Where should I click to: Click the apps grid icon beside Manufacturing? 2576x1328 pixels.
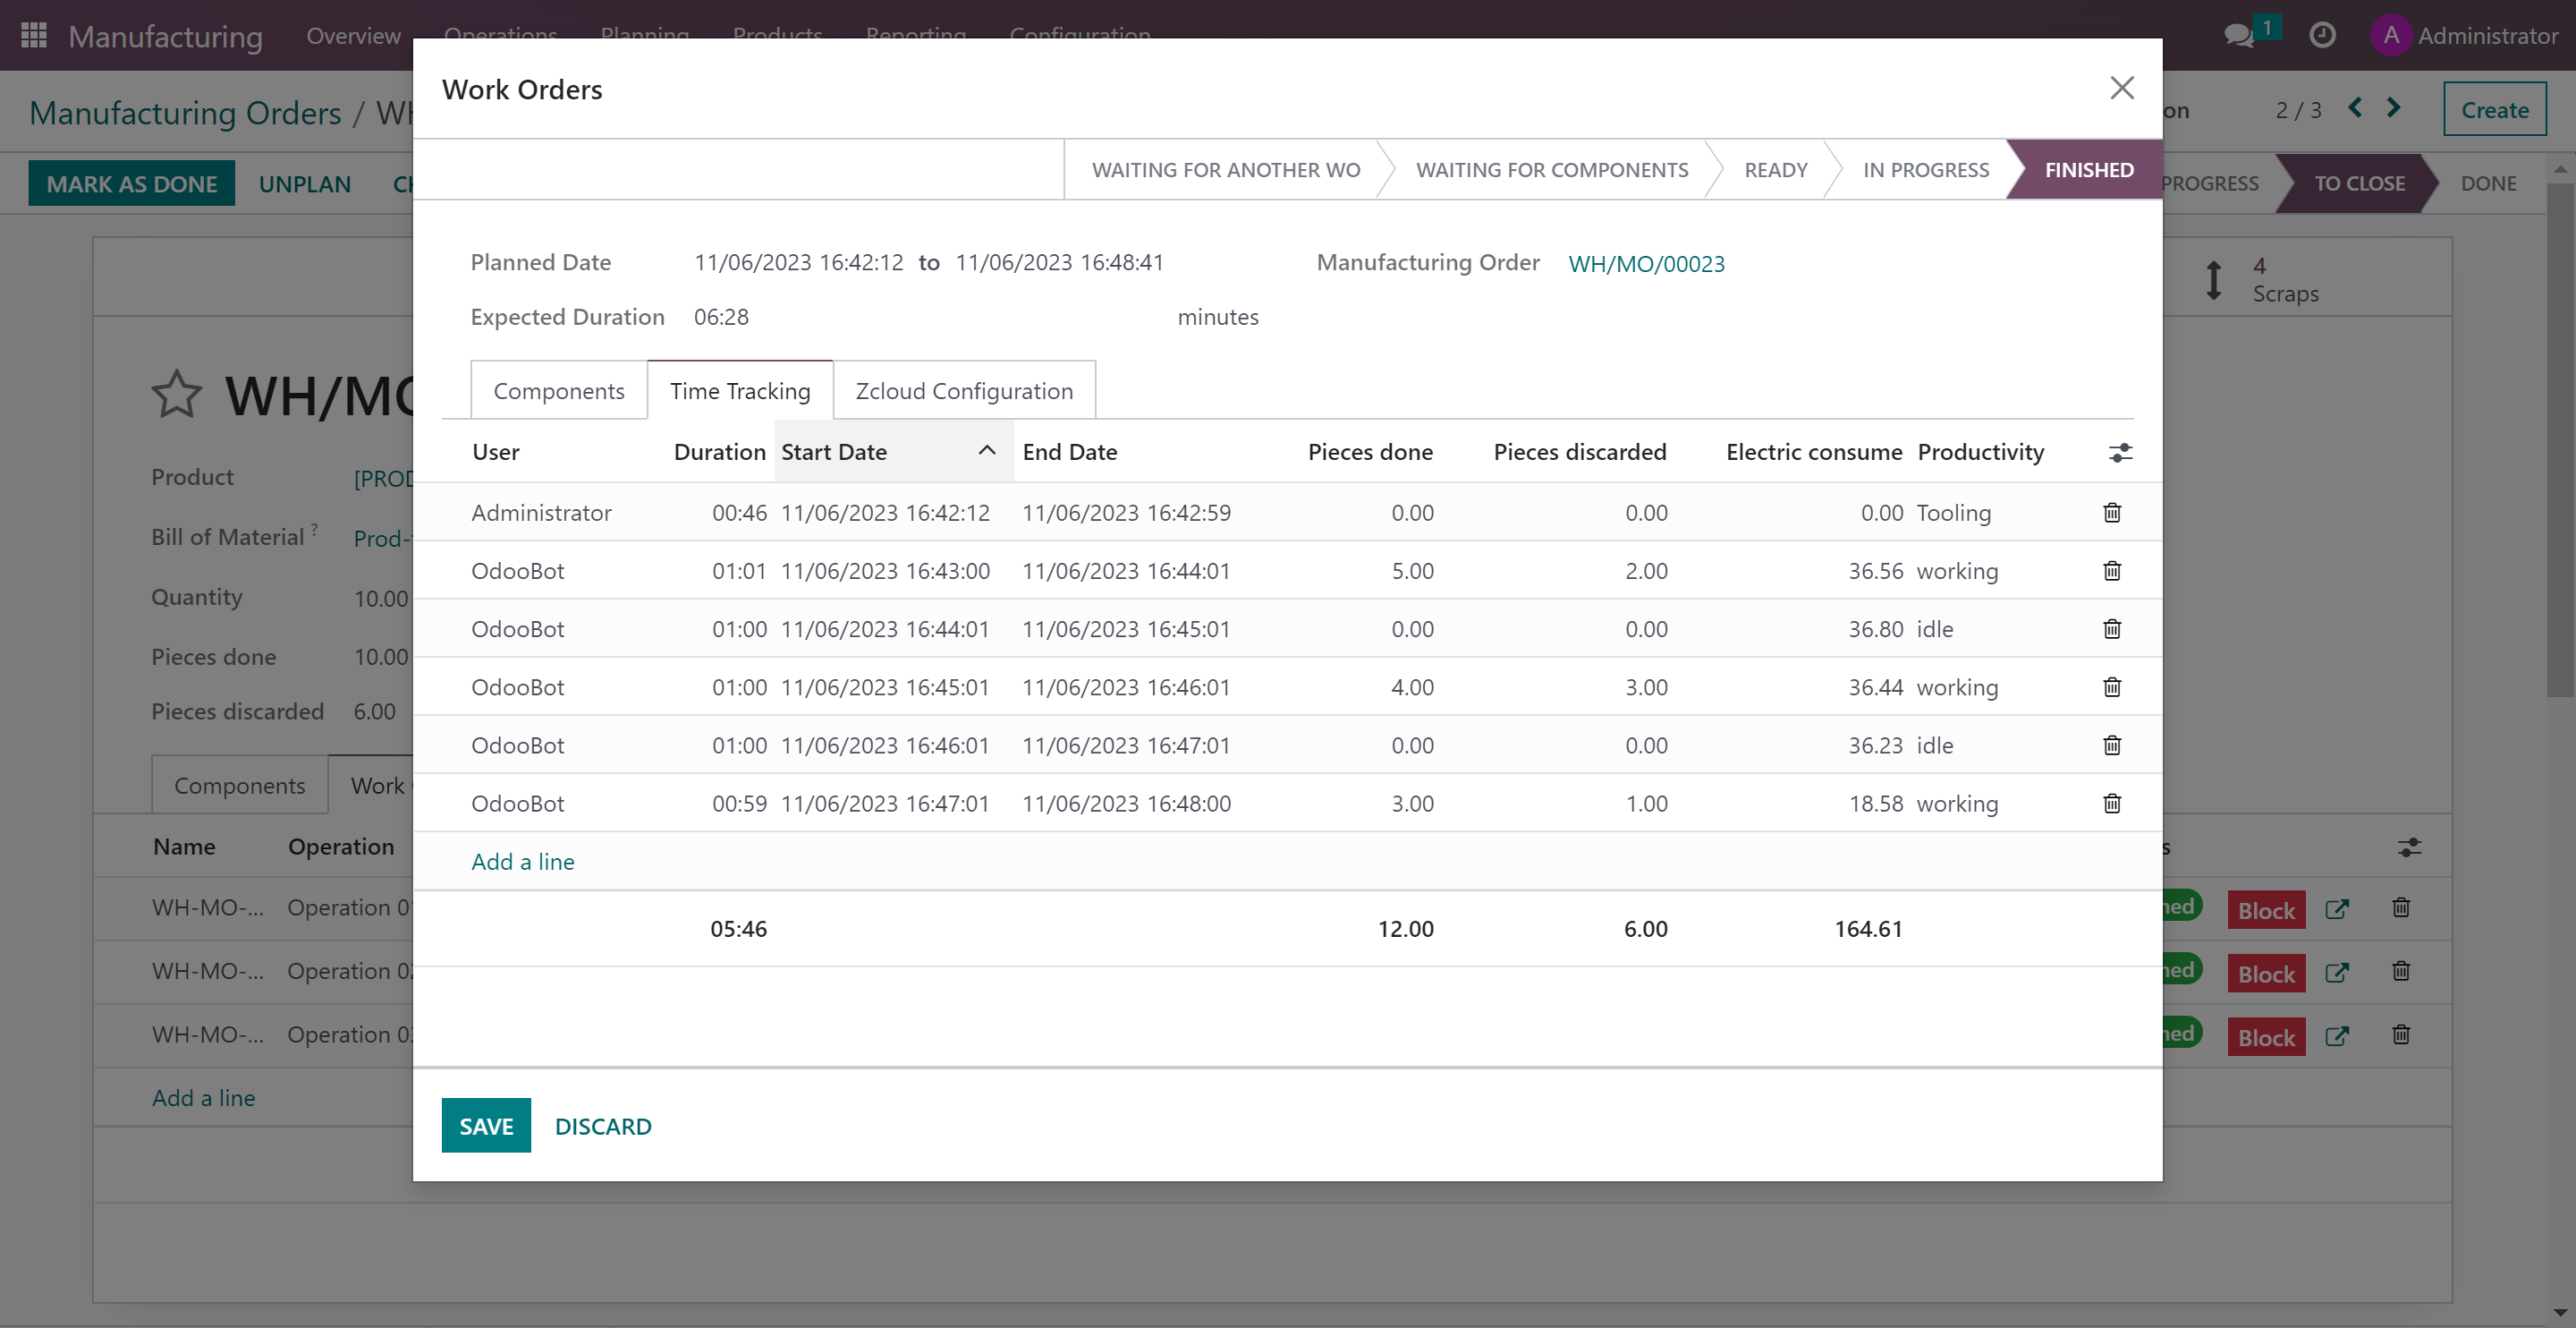(x=32, y=35)
